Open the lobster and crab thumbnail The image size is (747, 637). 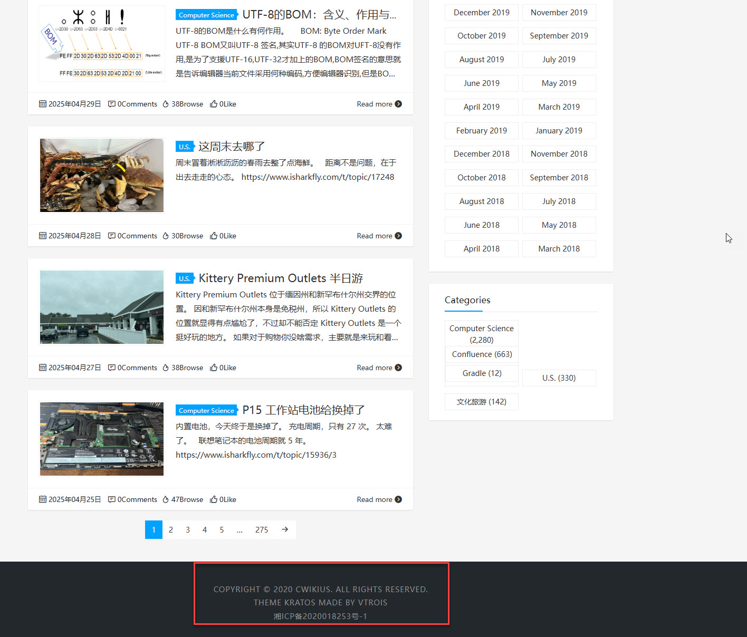[102, 175]
